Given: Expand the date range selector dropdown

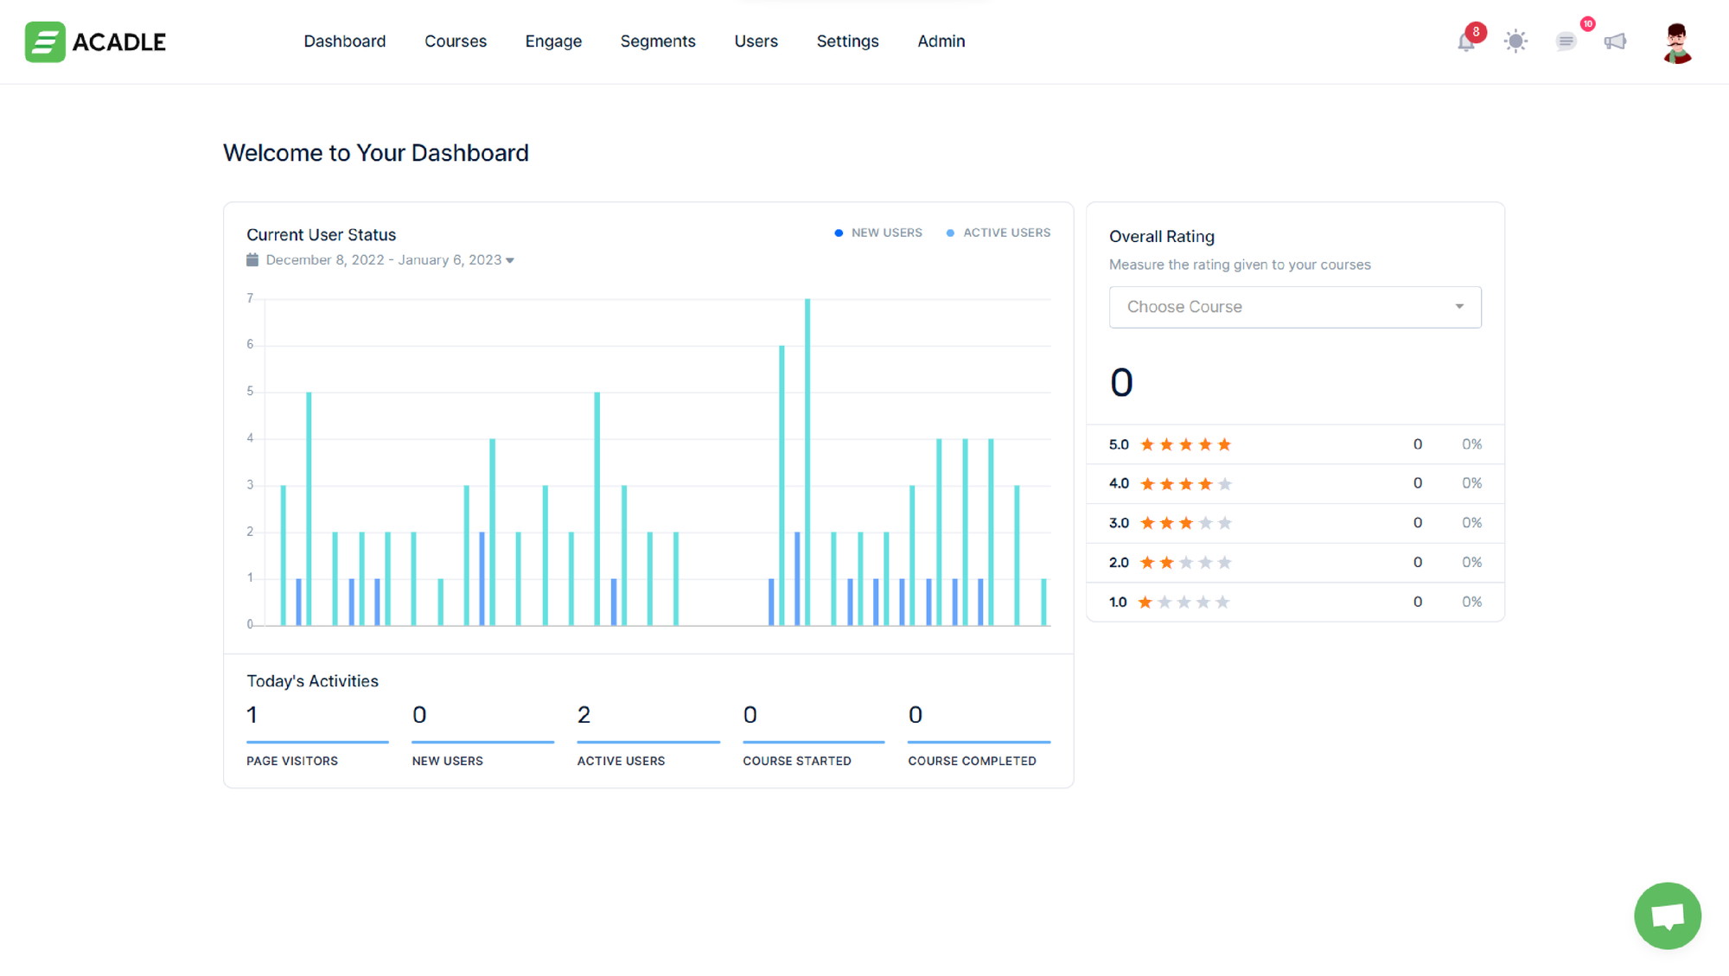Looking at the screenshot, I should pyautogui.click(x=511, y=260).
